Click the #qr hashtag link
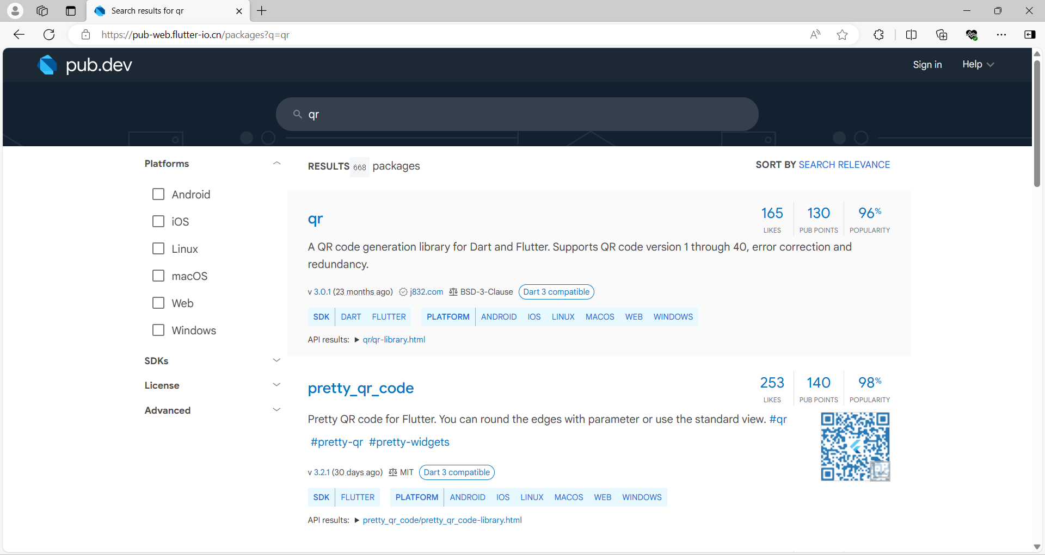The height and width of the screenshot is (555, 1045). (x=778, y=419)
